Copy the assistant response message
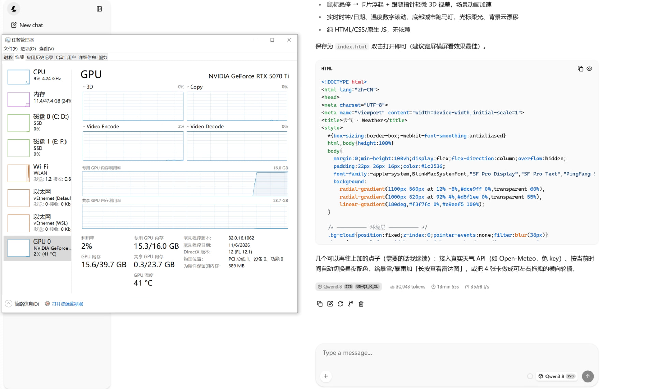The width and height of the screenshot is (655, 389). (x=319, y=304)
